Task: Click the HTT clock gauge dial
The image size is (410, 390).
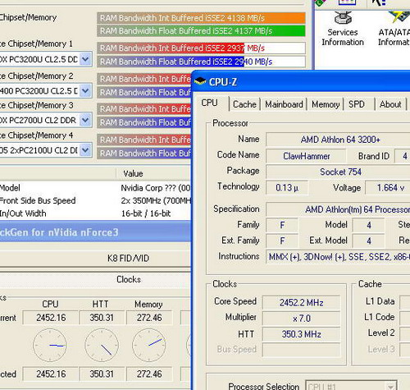Action: (x=102, y=346)
